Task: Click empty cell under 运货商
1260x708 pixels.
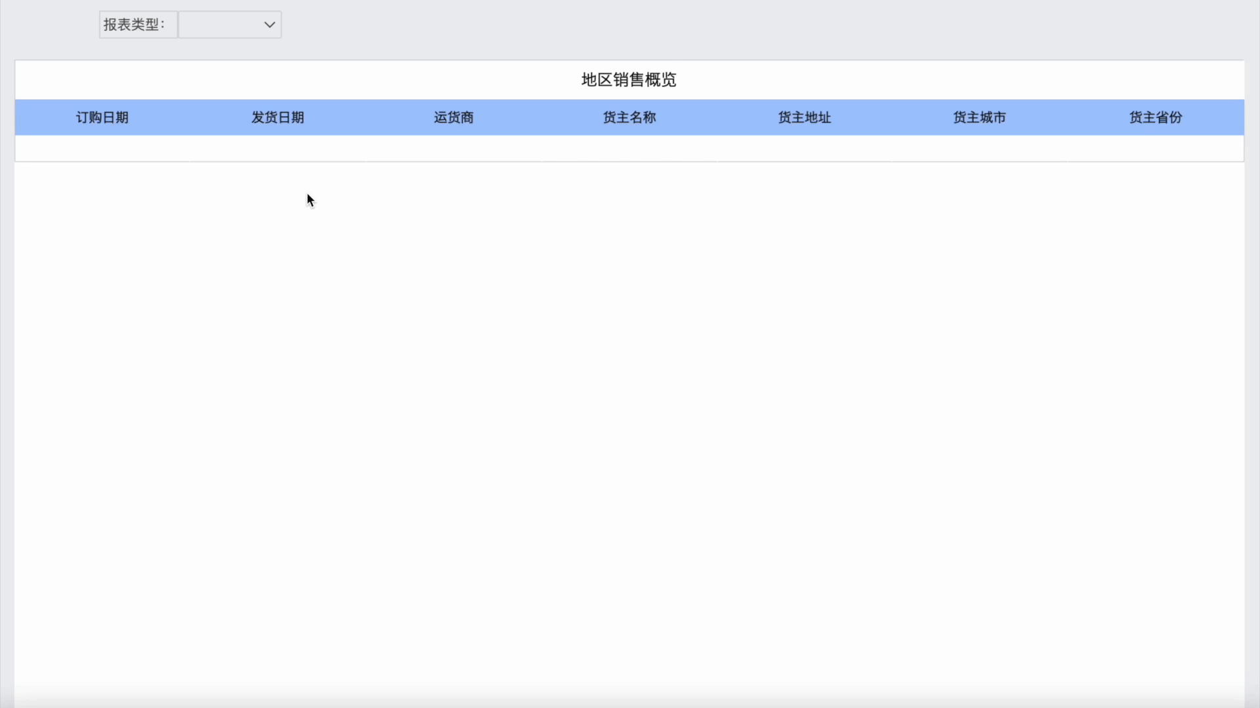Action: [453, 148]
